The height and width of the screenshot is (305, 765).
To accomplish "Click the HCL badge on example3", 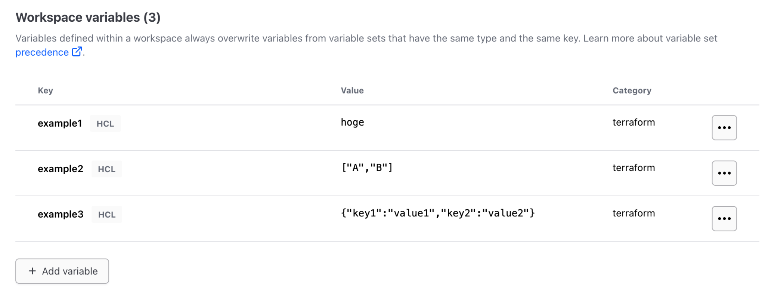I will click(106, 214).
